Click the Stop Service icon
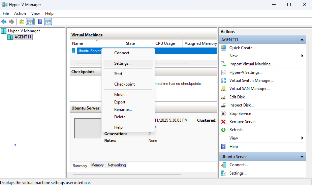Image resolution: width=312 pixels, height=185 pixels. (x=223, y=114)
